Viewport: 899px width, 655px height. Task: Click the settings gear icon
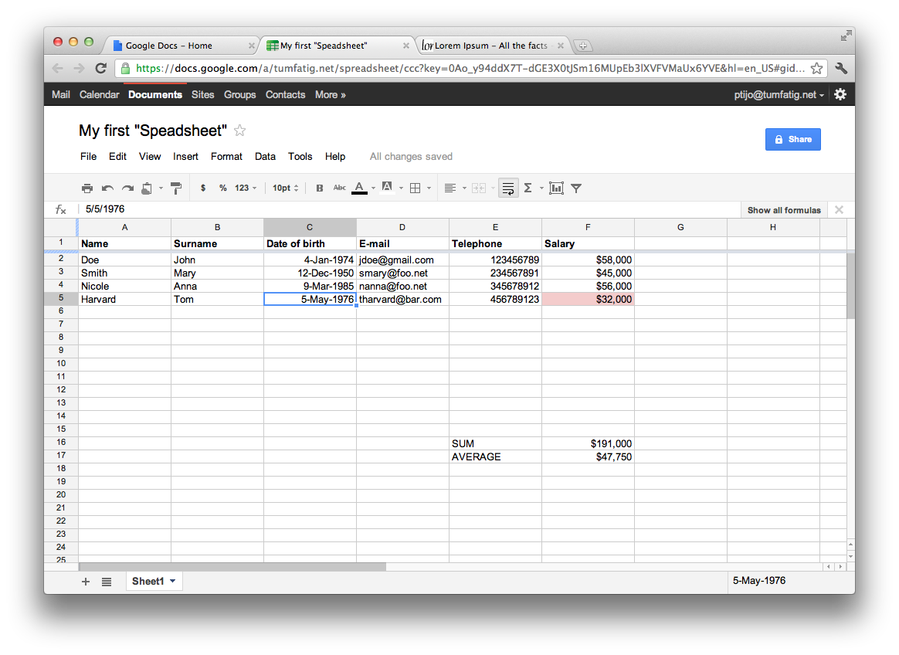pyautogui.click(x=840, y=95)
